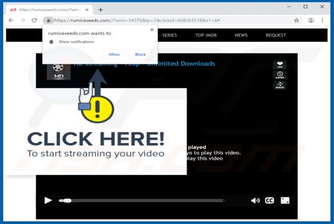Screen dimensions: 334x224
Task: Bookmark this page with the star icon
Action: point(296,20)
